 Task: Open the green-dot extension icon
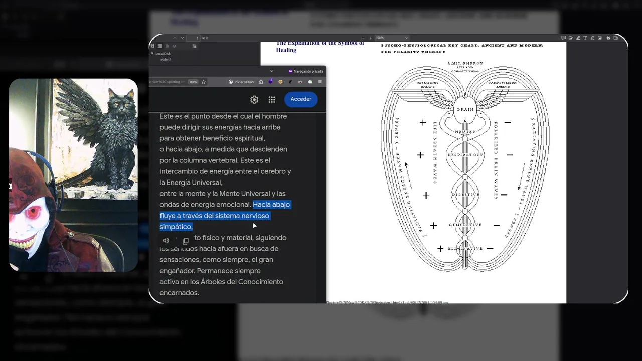pos(310,82)
